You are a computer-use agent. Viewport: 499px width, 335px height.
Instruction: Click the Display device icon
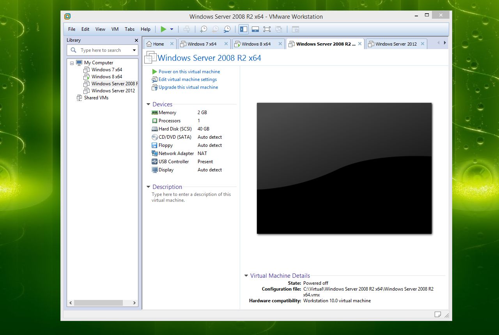155,170
